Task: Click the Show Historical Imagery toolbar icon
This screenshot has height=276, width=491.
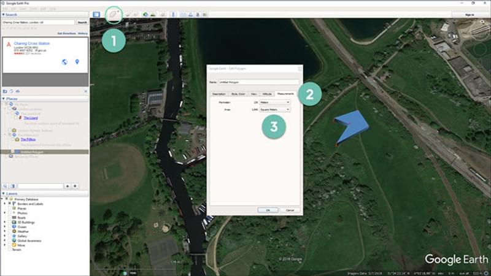Action: pos(145,14)
